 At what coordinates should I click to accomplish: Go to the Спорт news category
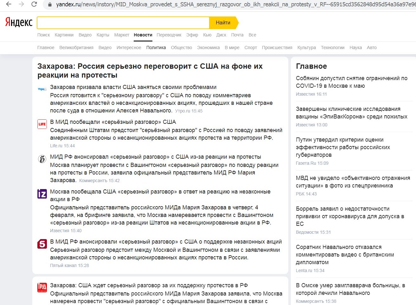point(251,48)
